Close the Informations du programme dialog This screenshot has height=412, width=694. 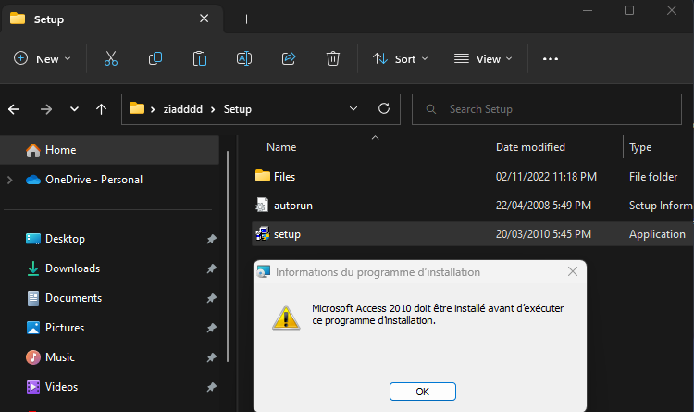coord(573,271)
